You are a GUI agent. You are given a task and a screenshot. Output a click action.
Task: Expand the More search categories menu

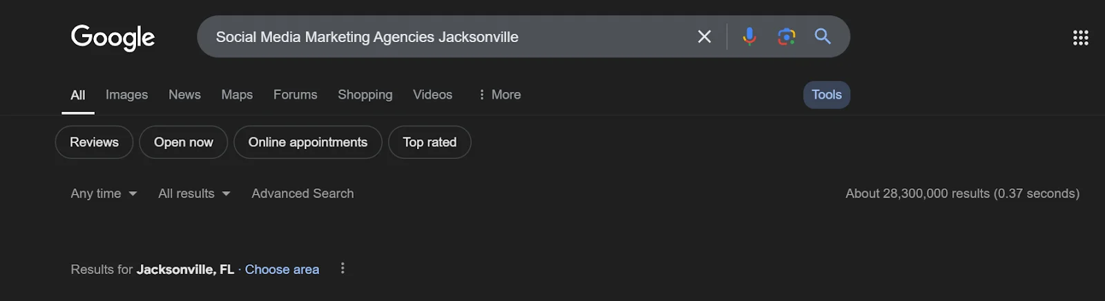(x=499, y=95)
